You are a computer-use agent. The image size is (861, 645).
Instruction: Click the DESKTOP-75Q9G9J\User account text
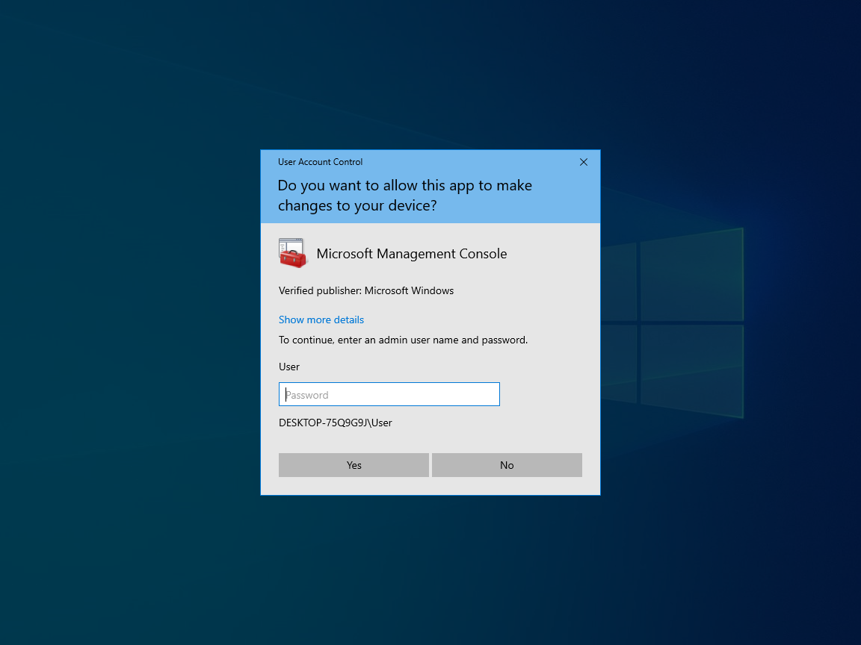tap(336, 423)
